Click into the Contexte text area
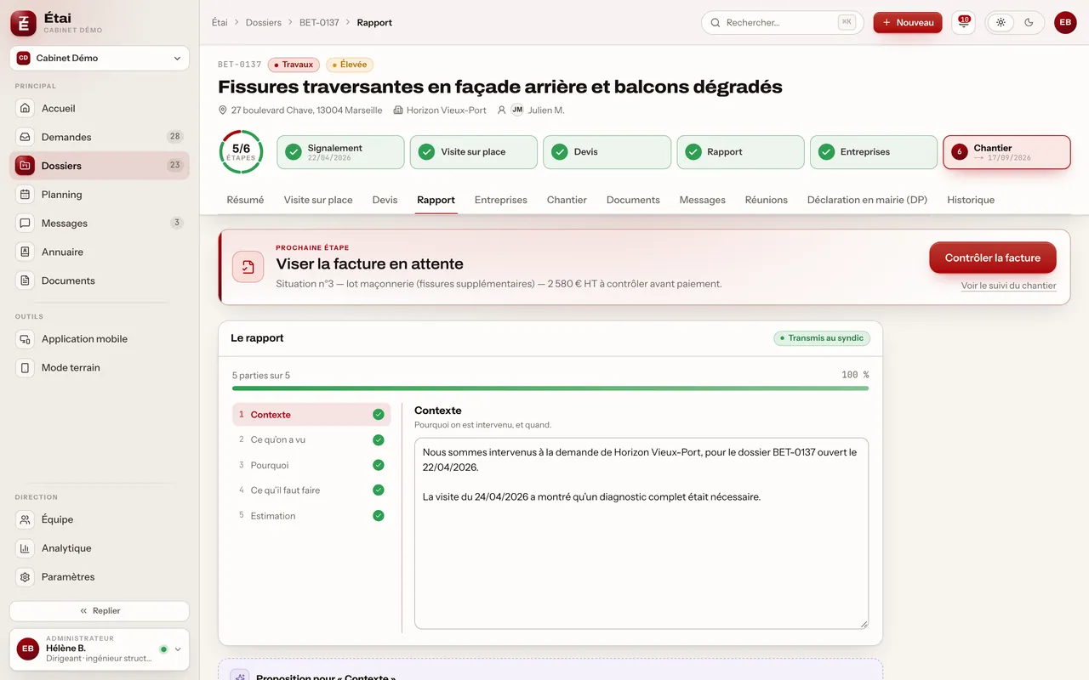 click(641, 534)
